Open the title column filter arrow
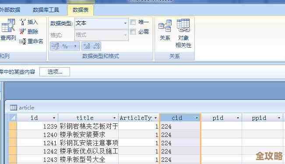The width and height of the screenshot is (285, 164). [114, 118]
